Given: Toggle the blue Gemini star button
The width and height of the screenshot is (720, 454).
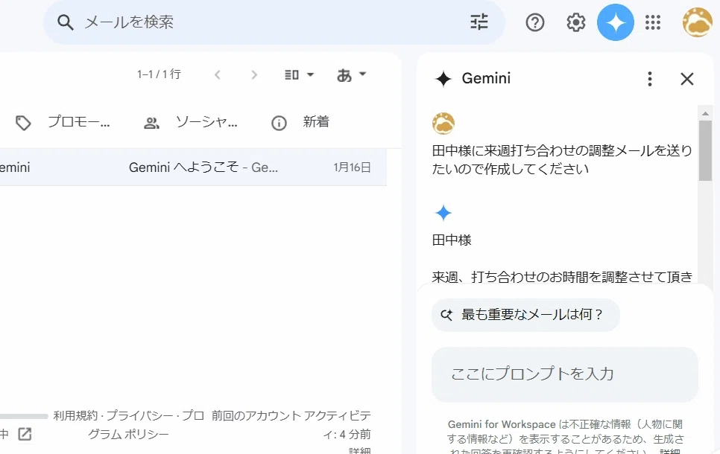Looking at the screenshot, I should [616, 22].
